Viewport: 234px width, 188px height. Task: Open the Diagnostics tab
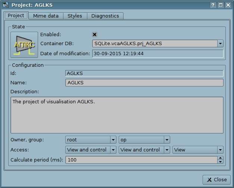click(x=105, y=16)
